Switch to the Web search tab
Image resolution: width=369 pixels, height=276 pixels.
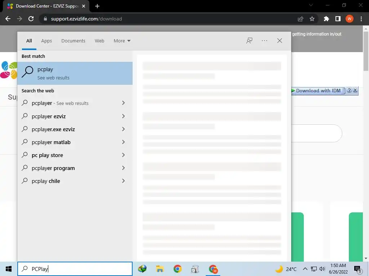(x=99, y=41)
